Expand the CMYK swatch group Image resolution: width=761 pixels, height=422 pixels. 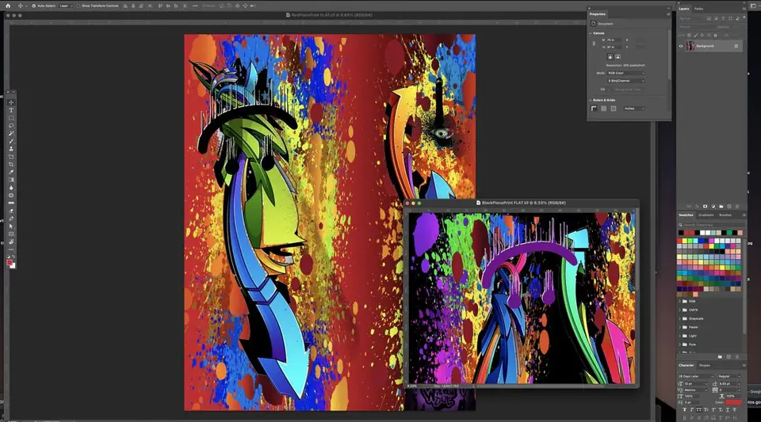tap(680, 310)
